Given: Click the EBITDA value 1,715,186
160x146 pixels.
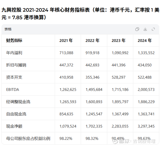Looking at the screenshot, I should point(120,90).
